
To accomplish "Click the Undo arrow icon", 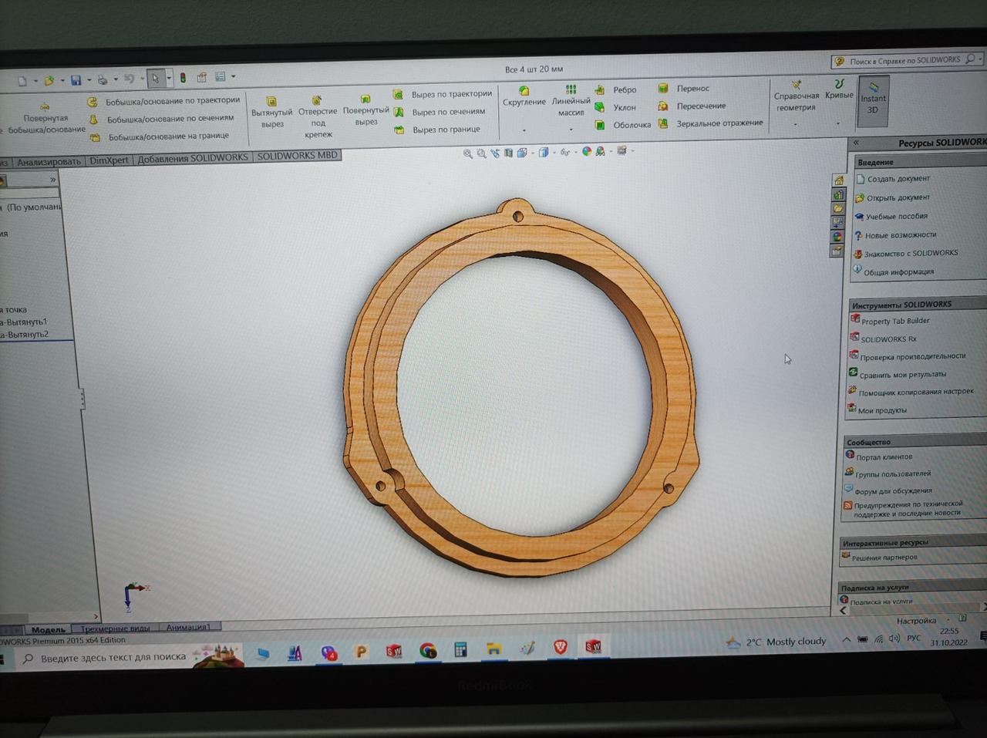I will click(x=129, y=79).
